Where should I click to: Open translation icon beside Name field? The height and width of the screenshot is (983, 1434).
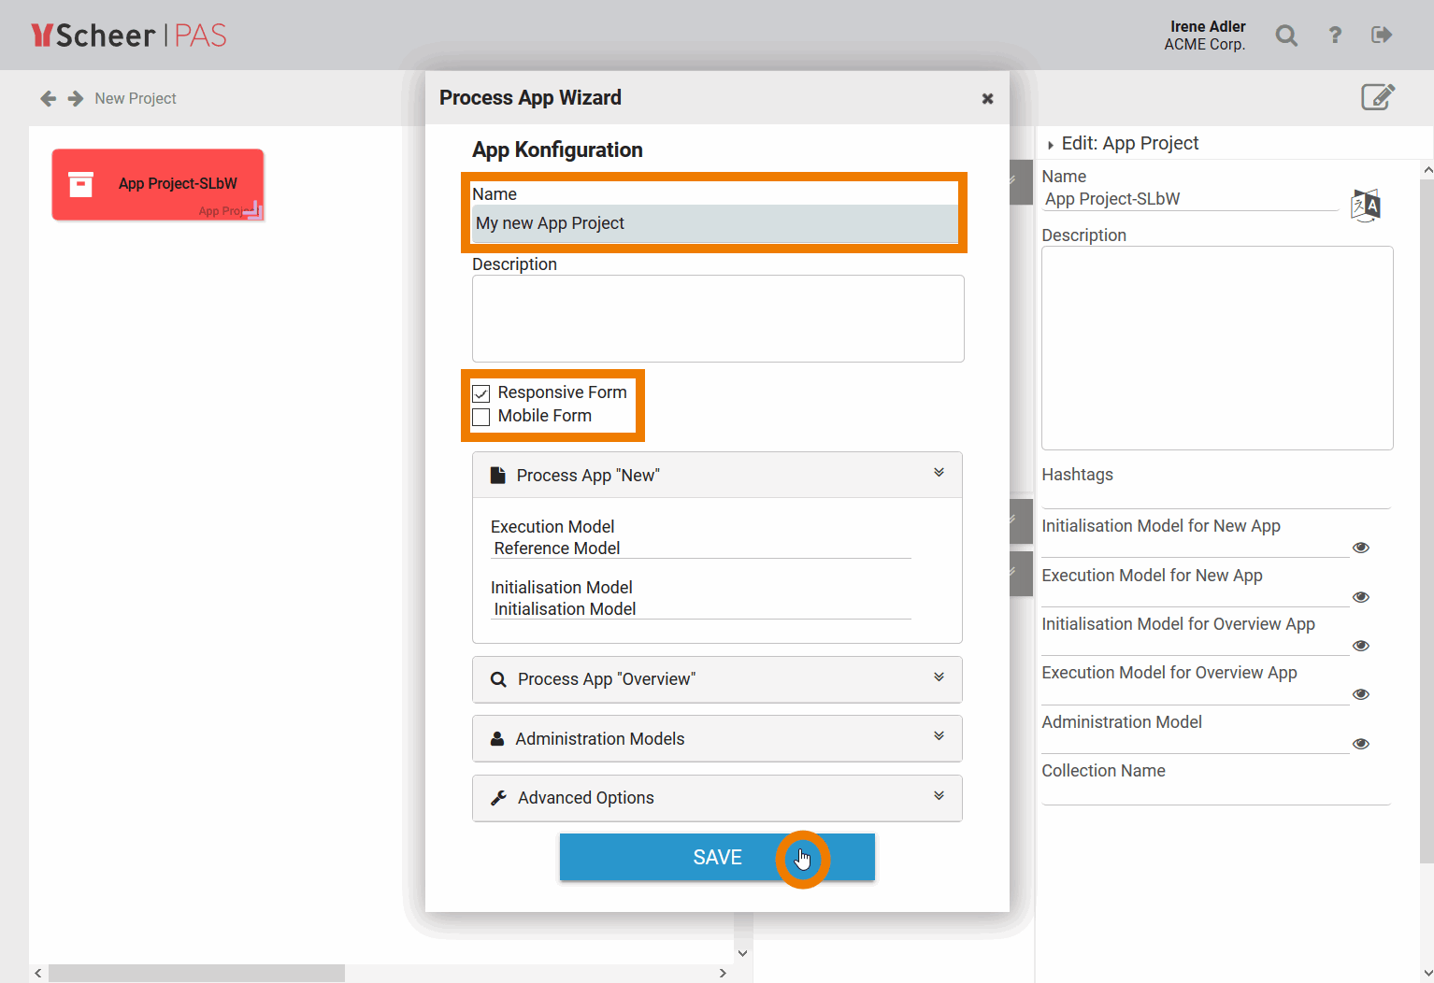point(1365,205)
